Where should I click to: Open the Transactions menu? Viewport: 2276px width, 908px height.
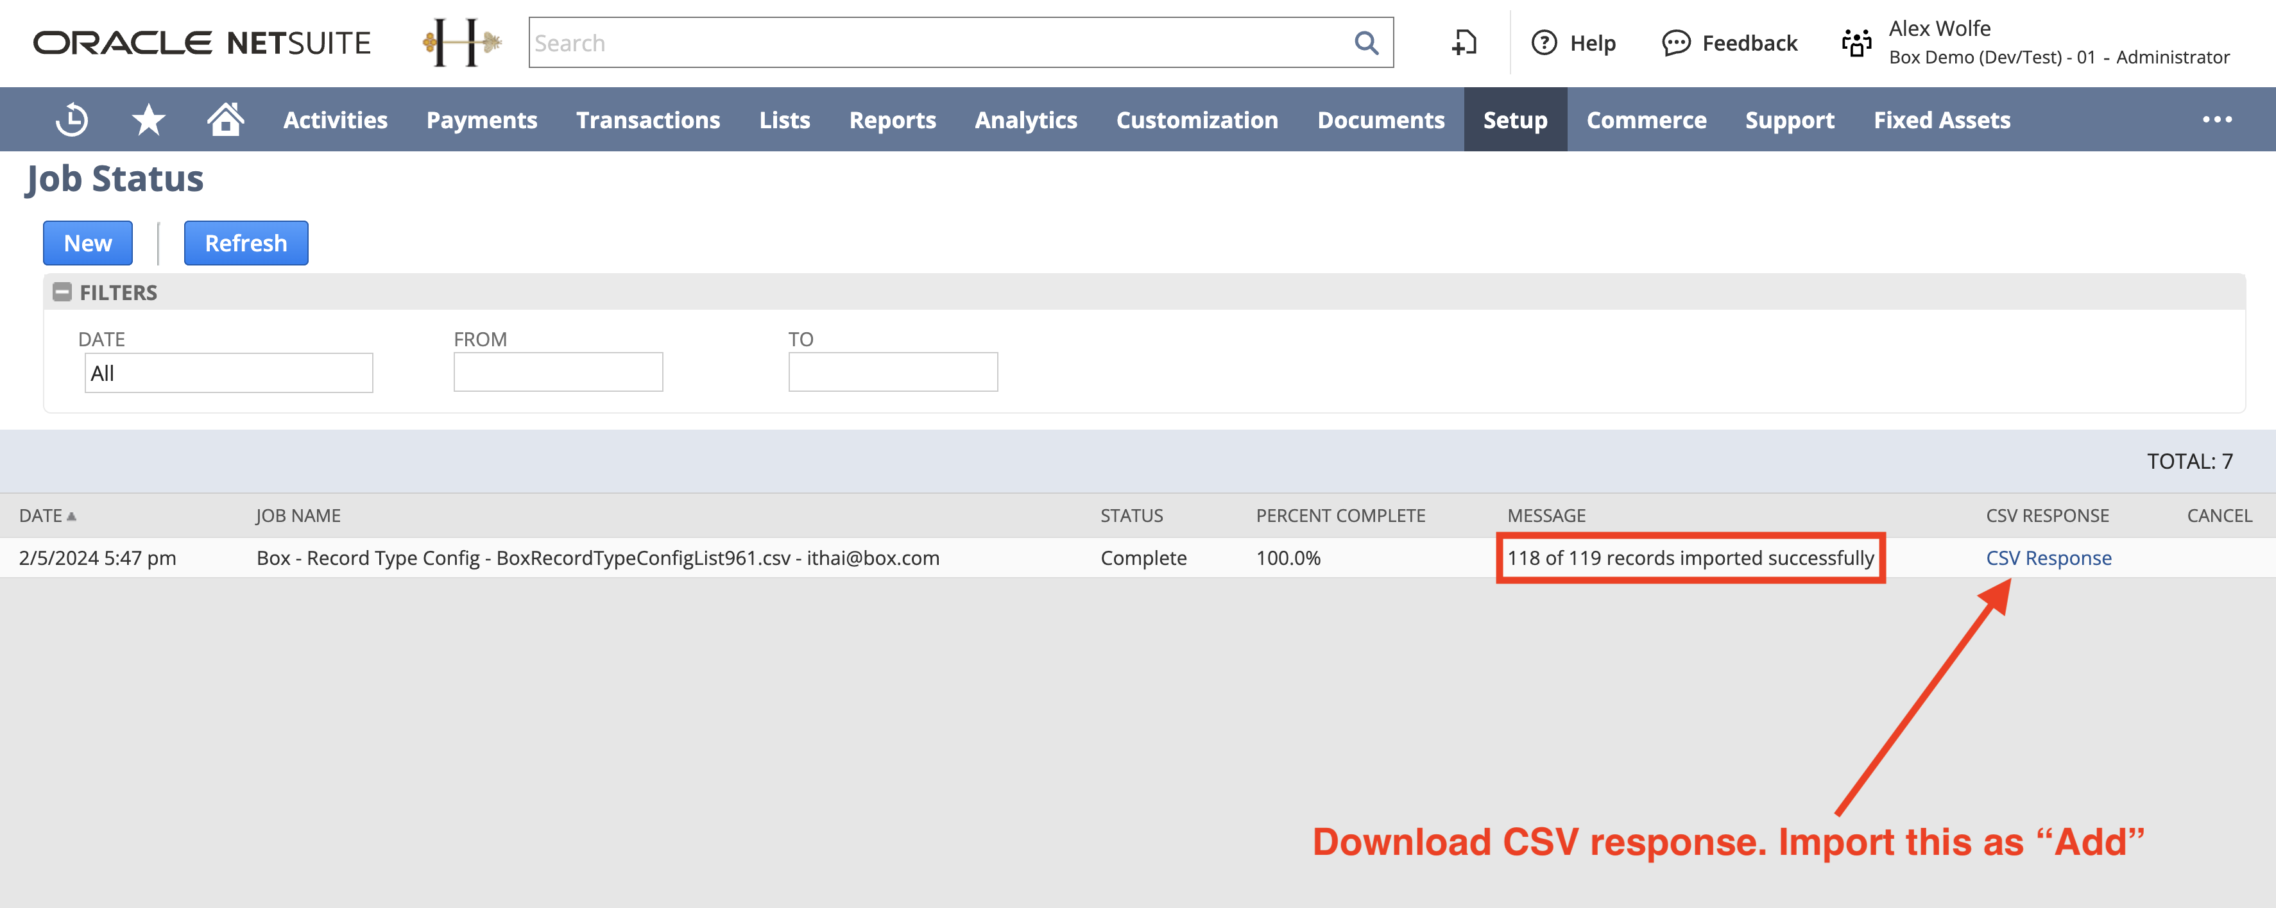[x=647, y=119]
